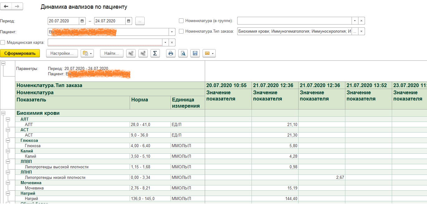Click the send by email icon

pyautogui.click(x=209, y=54)
